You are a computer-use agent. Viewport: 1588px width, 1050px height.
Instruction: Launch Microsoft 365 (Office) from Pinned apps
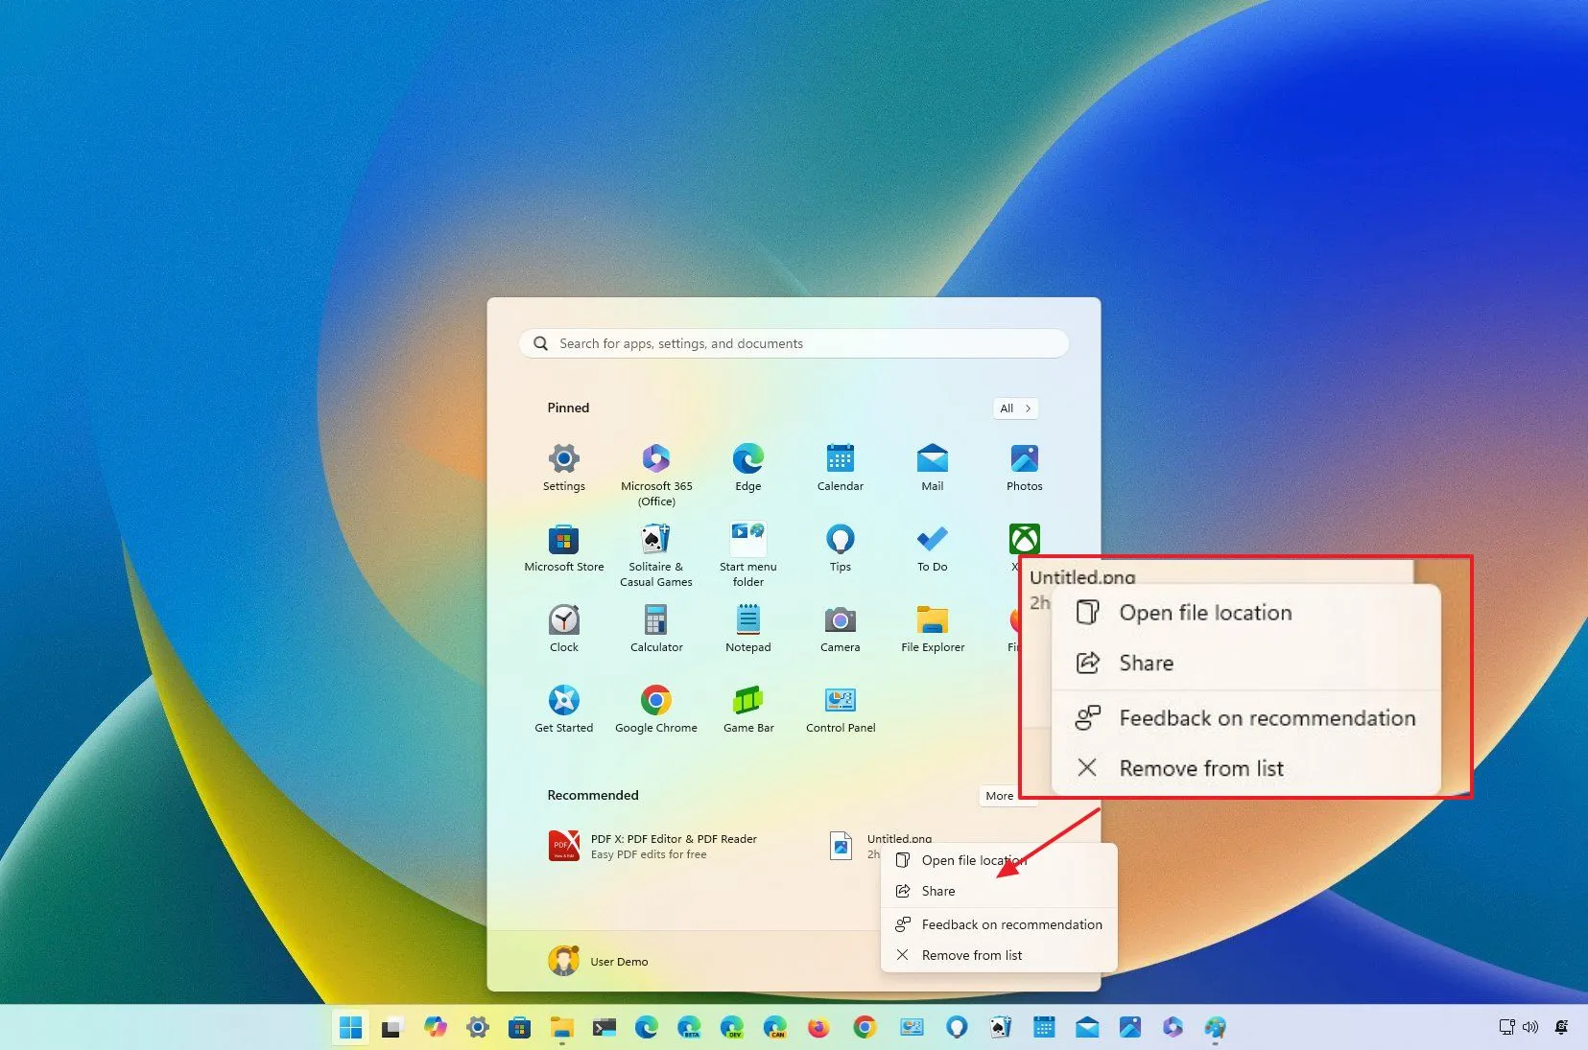click(656, 475)
